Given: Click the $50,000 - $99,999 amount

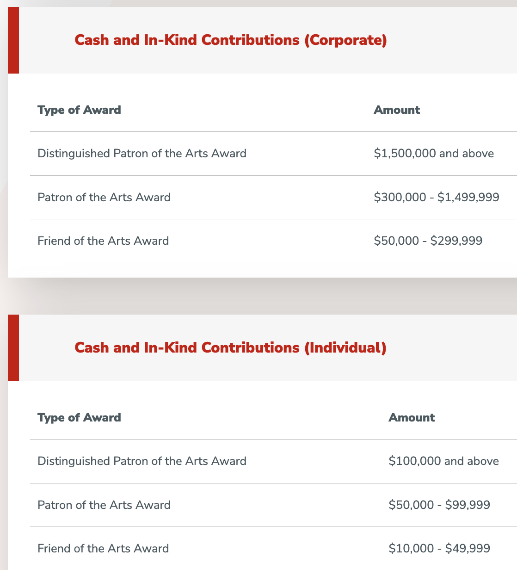Looking at the screenshot, I should point(439,505).
